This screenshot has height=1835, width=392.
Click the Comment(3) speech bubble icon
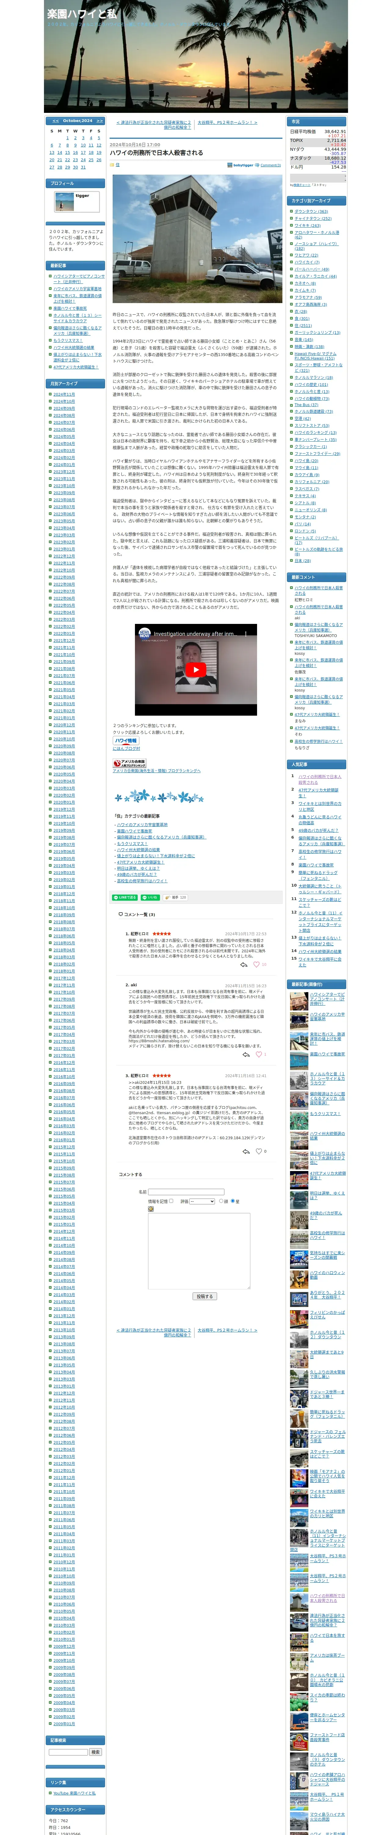[x=258, y=165]
